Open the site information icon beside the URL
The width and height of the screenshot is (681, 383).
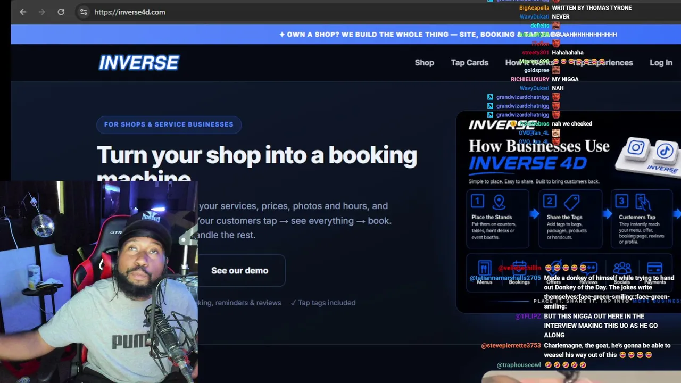(x=84, y=12)
